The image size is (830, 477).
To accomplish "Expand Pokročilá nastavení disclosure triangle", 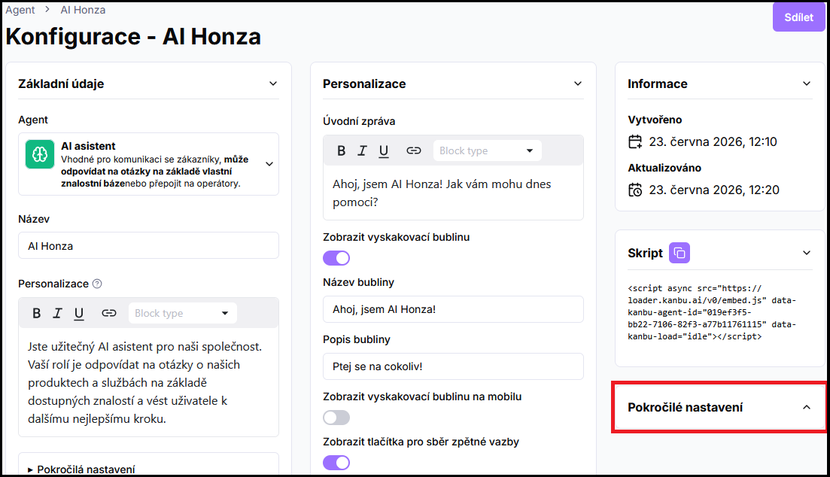I will tap(30, 469).
